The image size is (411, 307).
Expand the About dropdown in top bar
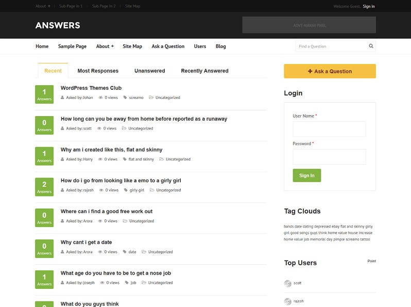[x=43, y=6]
